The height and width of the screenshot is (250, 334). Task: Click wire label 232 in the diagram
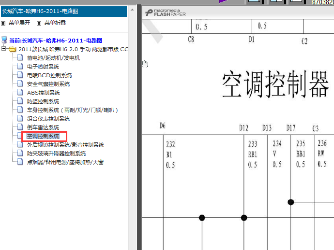coord(170,144)
